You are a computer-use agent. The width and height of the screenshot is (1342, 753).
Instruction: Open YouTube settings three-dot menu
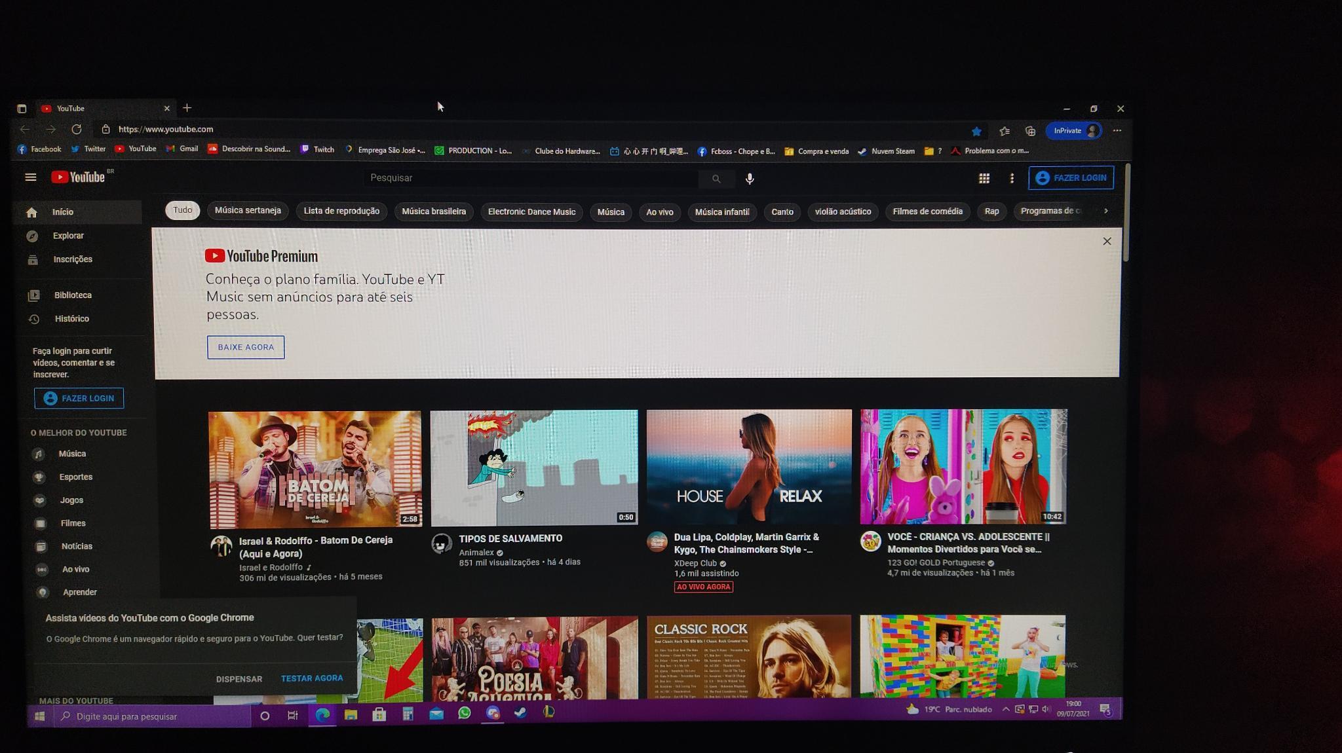(1012, 178)
